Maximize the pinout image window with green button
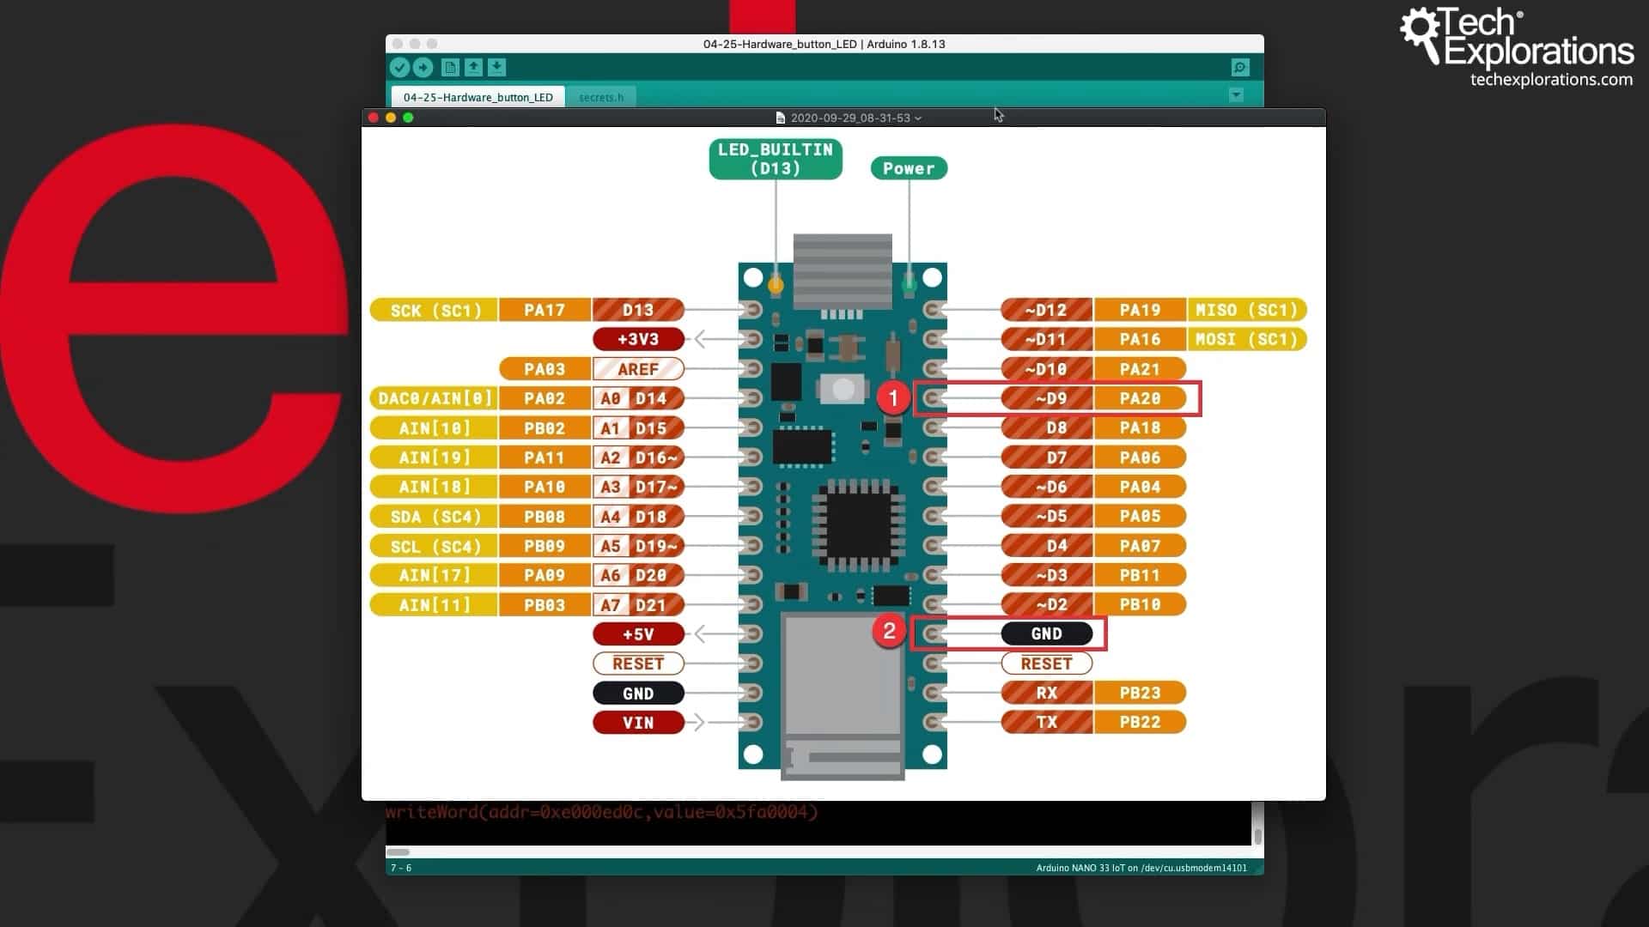The height and width of the screenshot is (927, 1649). click(409, 118)
